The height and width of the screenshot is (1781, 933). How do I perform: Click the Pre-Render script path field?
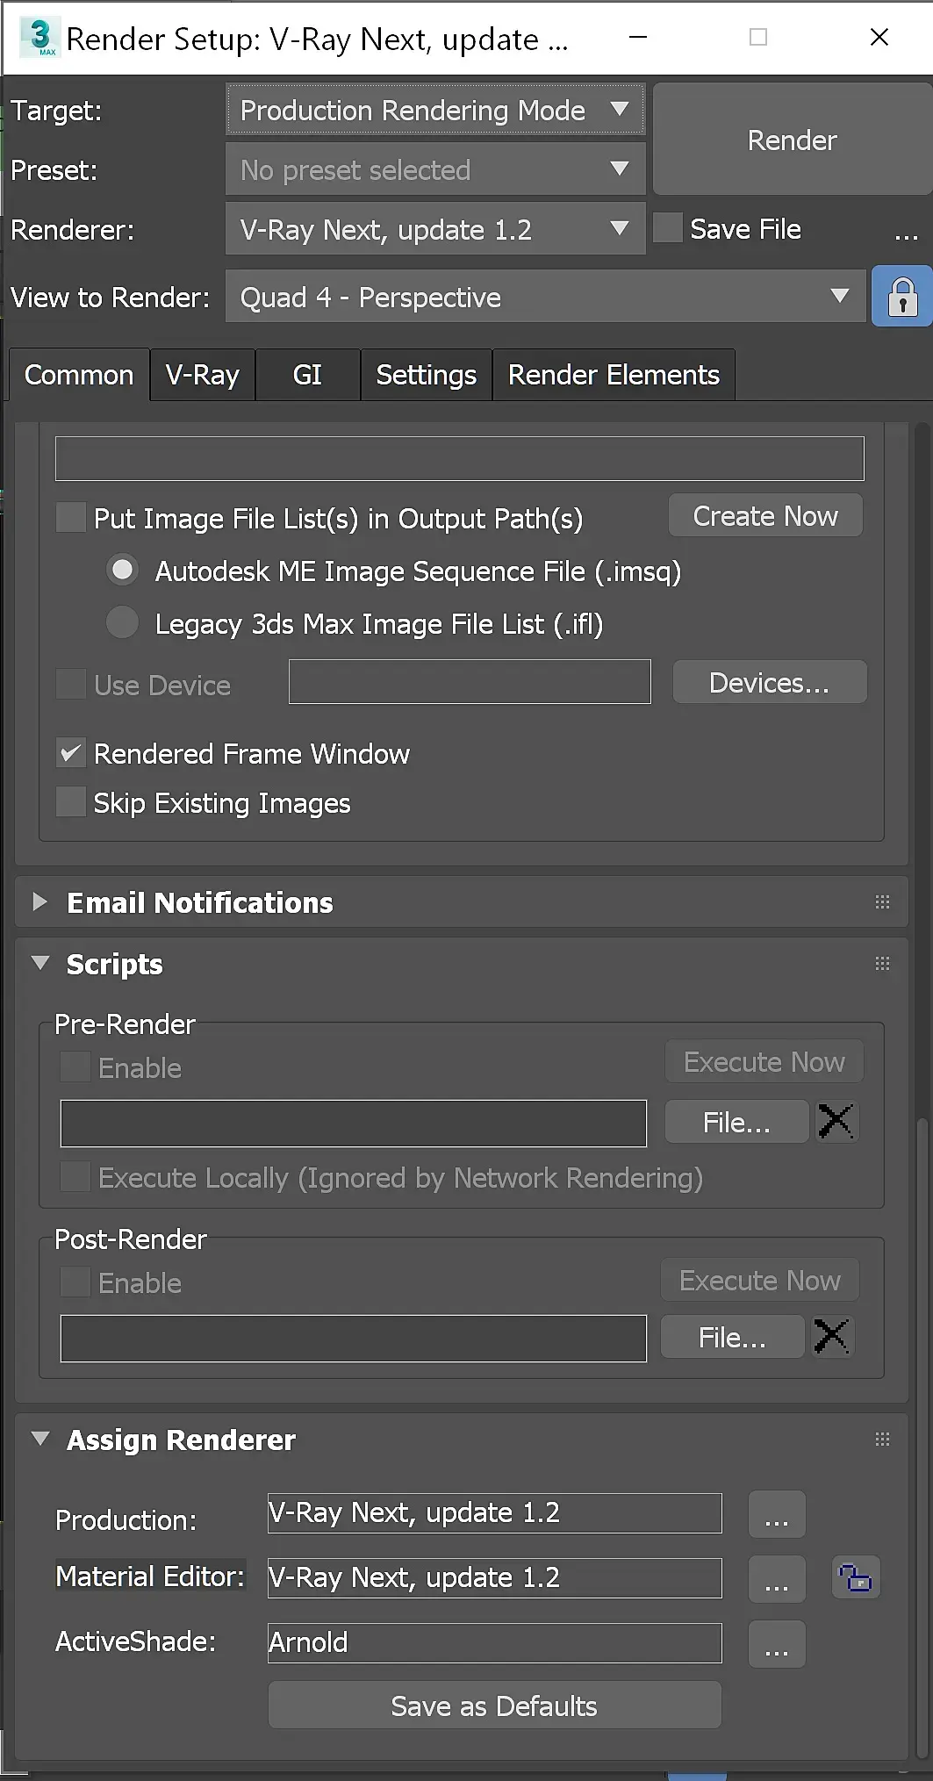(x=353, y=1124)
